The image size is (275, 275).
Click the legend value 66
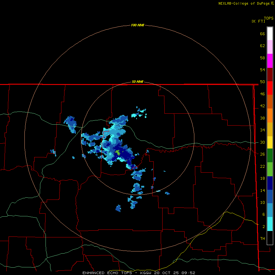[x=262, y=34]
